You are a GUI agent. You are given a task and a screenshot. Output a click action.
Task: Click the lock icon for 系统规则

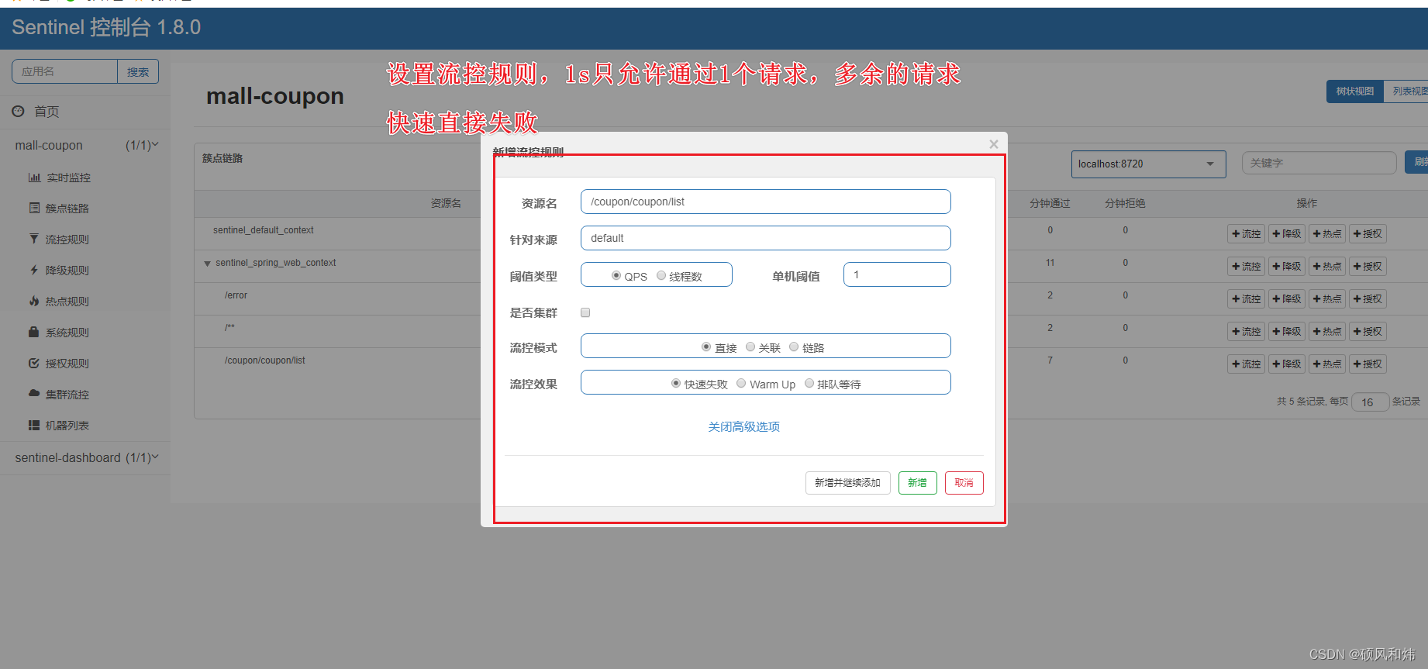click(34, 332)
